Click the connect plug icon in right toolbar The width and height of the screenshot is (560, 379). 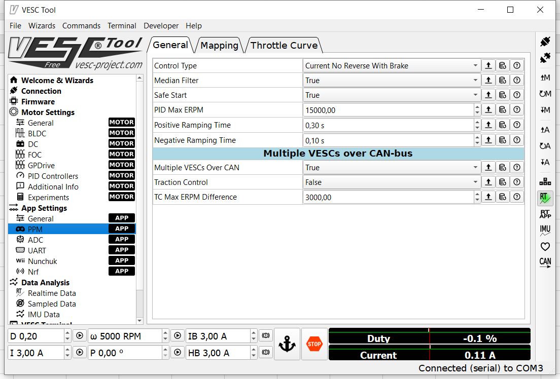click(545, 42)
